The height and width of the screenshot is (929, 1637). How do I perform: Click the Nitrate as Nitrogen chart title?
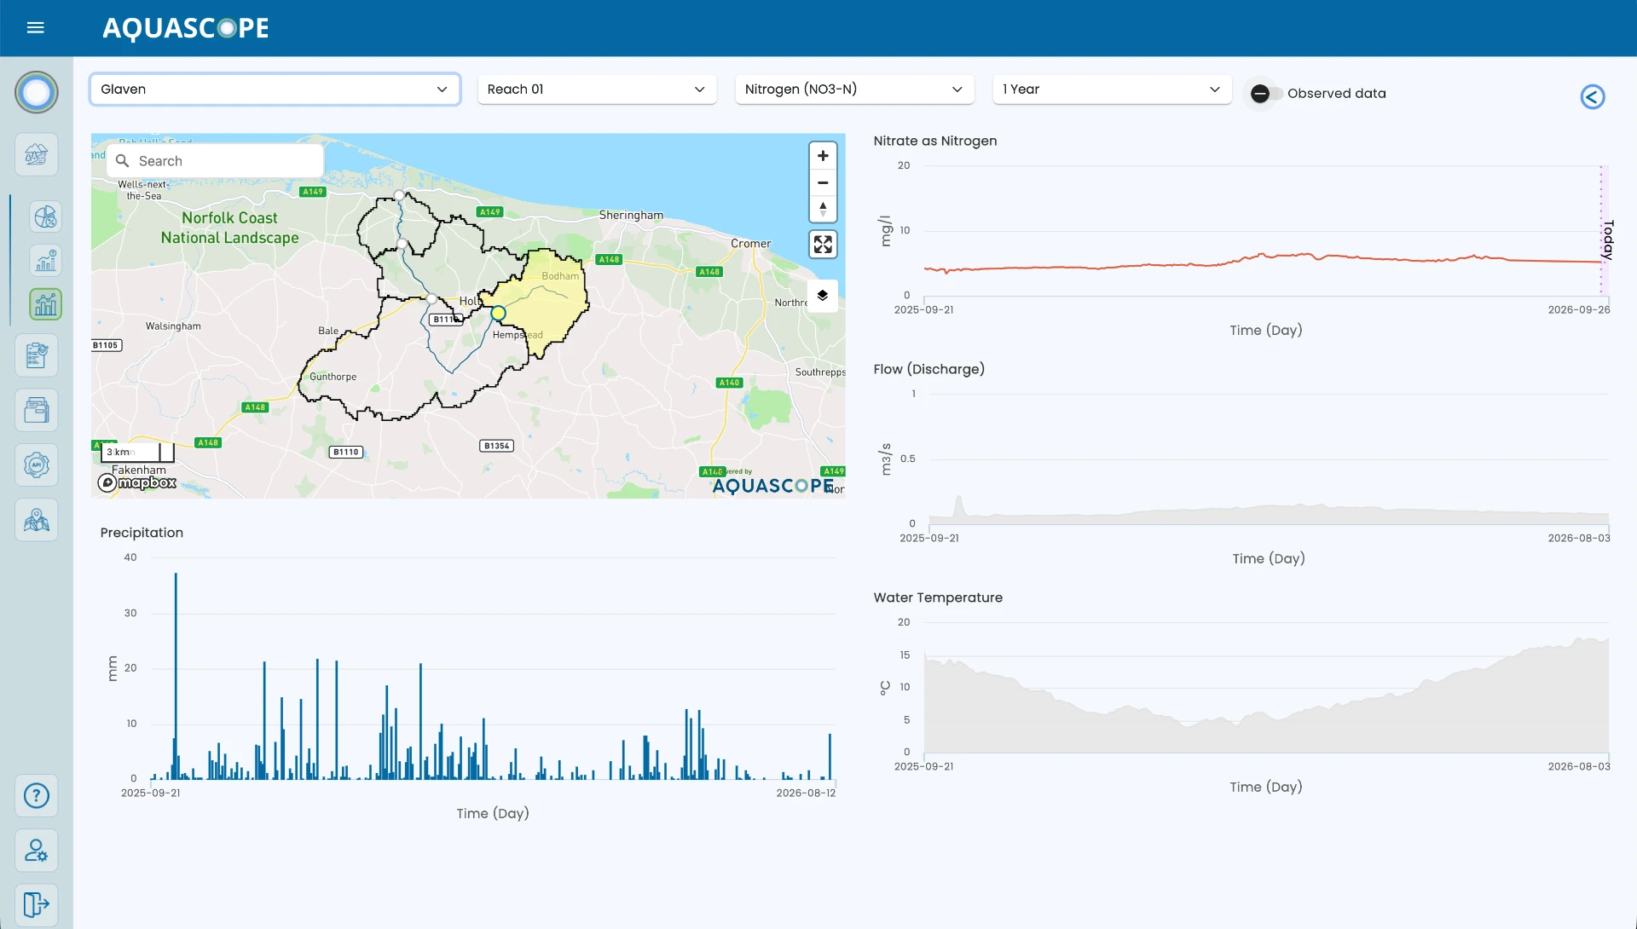click(934, 141)
